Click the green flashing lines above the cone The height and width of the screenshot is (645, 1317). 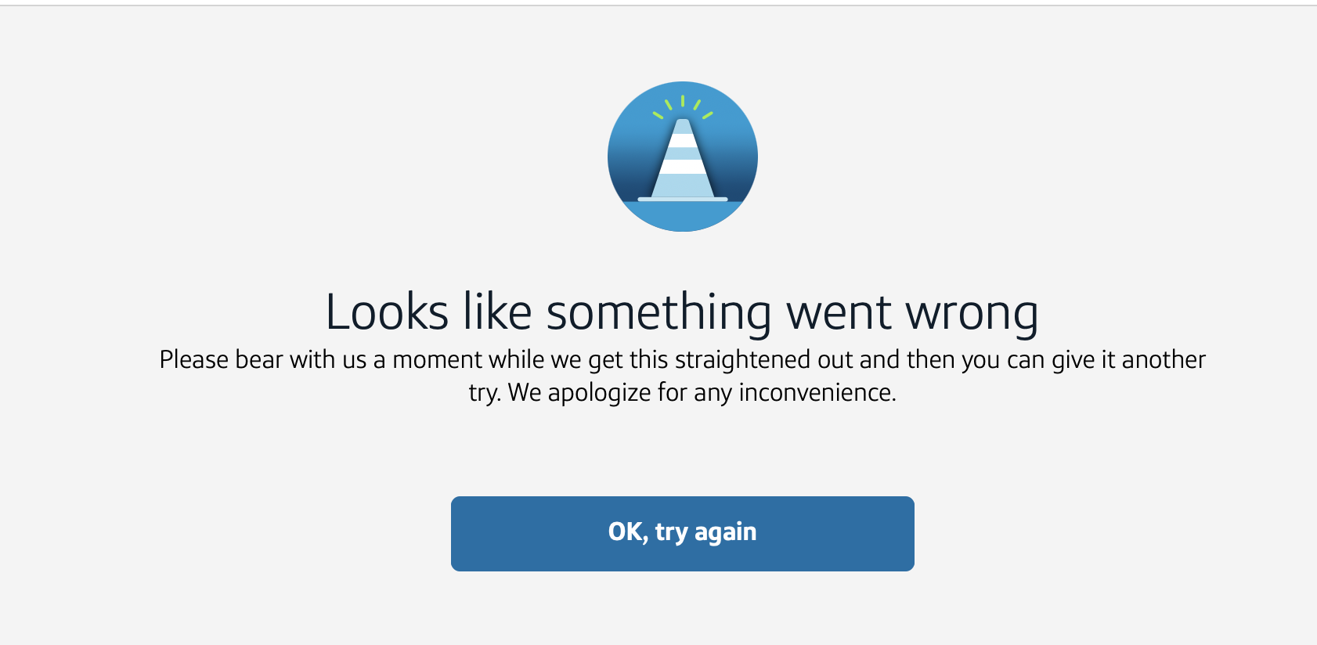pyautogui.click(x=683, y=107)
